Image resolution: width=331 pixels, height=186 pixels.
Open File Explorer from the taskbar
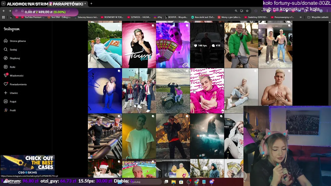point(174,182)
